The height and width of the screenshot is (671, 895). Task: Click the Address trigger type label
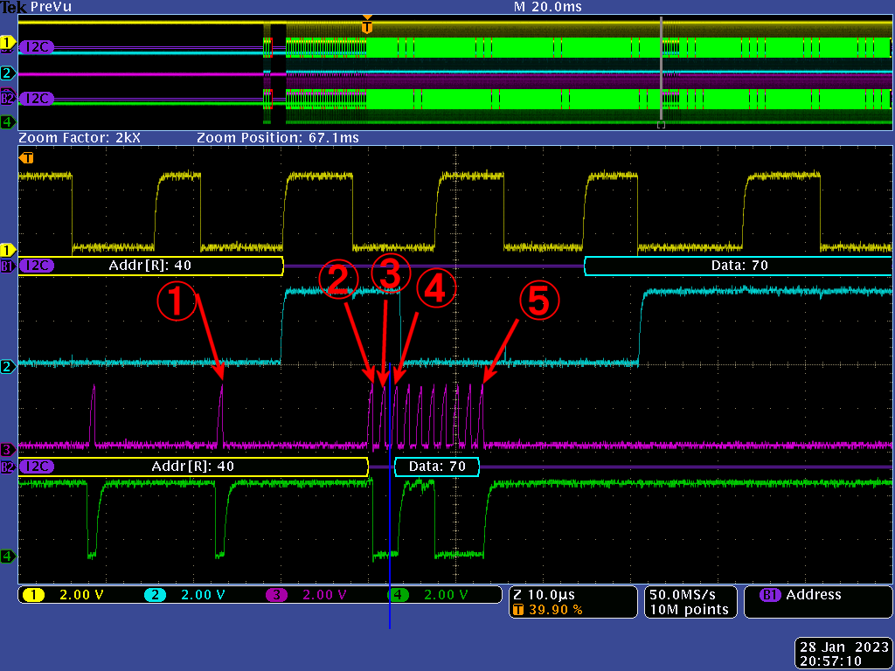click(x=814, y=595)
